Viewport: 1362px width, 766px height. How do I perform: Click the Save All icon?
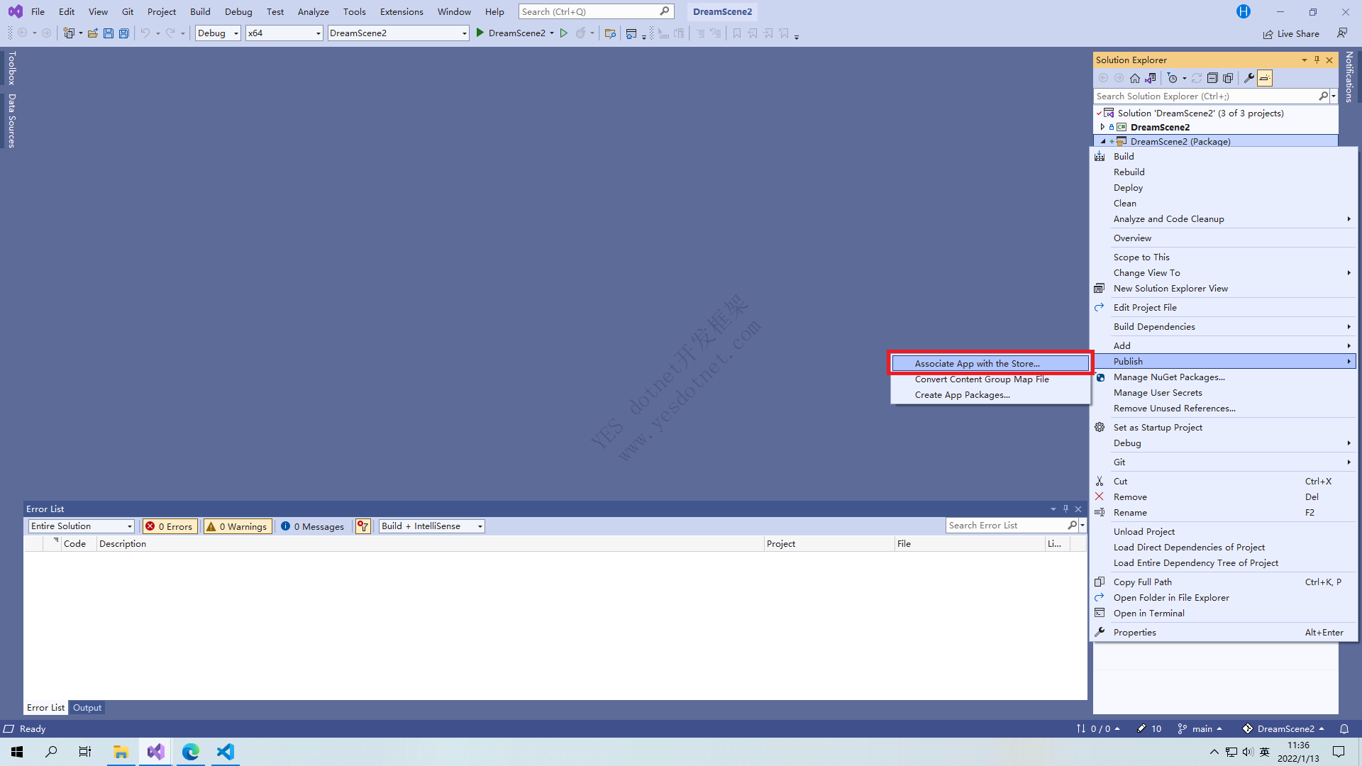[x=124, y=33]
